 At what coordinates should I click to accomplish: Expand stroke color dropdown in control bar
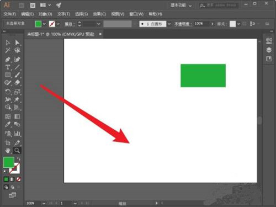coord(58,24)
